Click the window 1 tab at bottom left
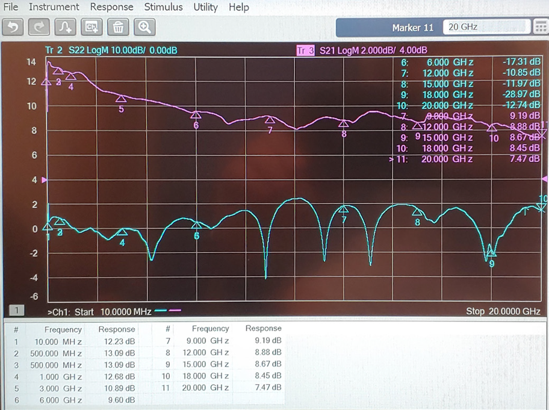This screenshot has width=549, height=410. (17, 311)
